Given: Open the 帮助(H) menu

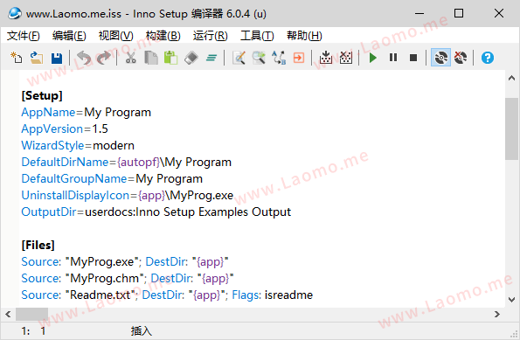Looking at the screenshot, I should [304, 36].
